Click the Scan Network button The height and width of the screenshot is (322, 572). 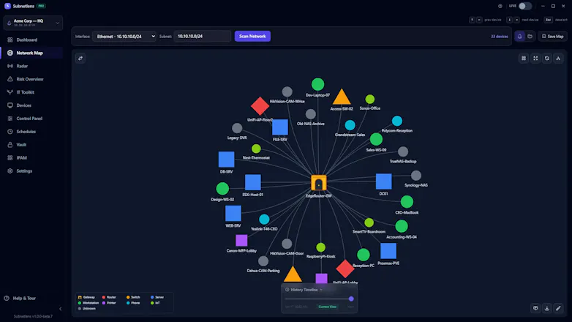[252, 36]
